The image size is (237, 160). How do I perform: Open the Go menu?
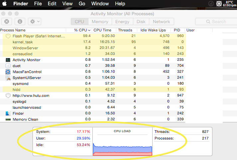pos(82,4)
